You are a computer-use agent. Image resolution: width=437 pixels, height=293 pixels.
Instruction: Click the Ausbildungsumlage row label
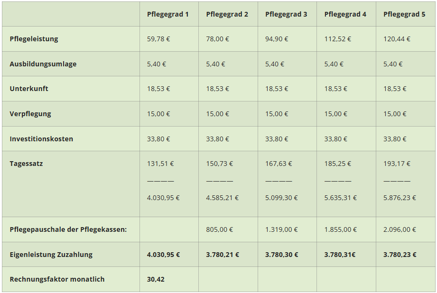click(43, 64)
